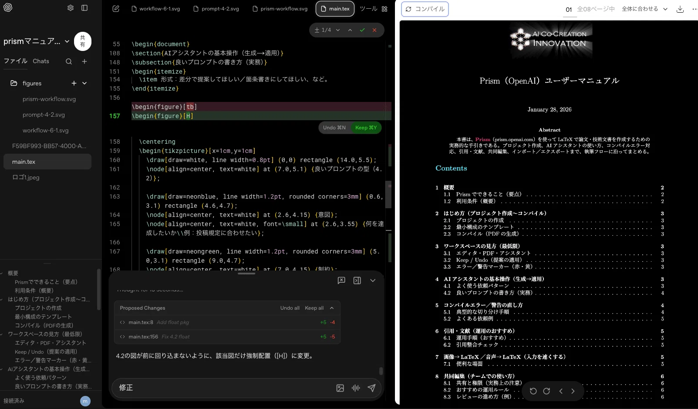This screenshot has height=409, width=698.
Task: Toggle the sidebar panel icon
Action: coord(84,8)
